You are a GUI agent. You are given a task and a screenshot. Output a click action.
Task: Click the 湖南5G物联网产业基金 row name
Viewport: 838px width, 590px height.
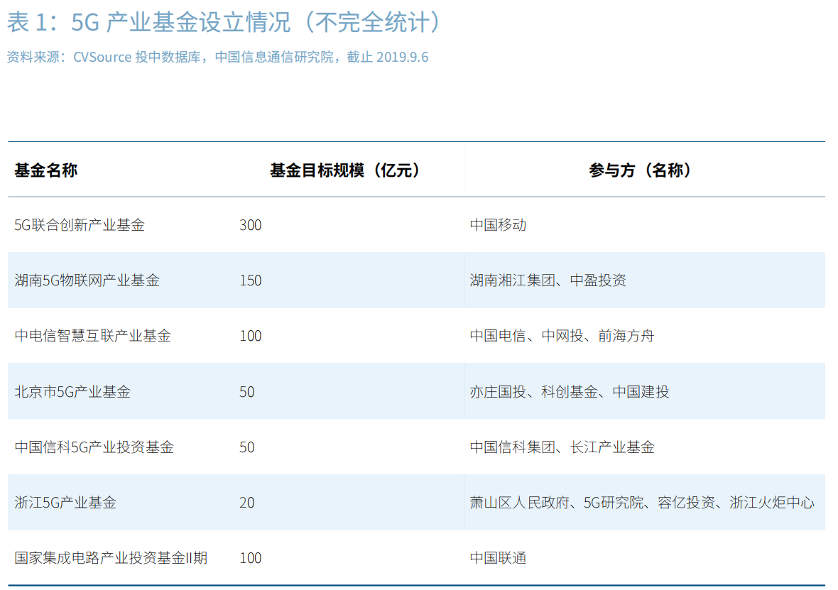(87, 280)
